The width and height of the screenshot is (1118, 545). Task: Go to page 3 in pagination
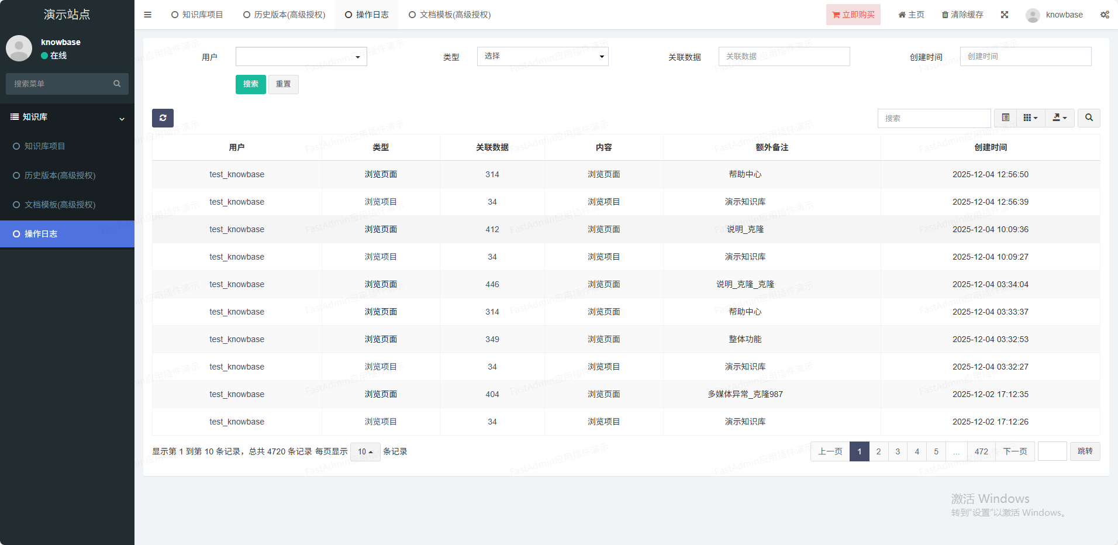pyautogui.click(x=898, y=451)
